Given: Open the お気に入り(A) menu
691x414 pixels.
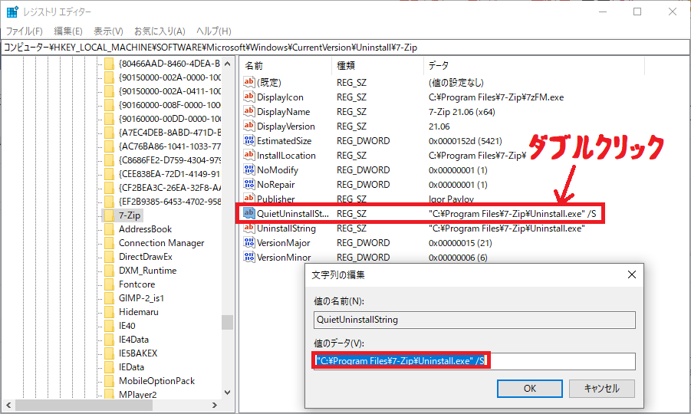Looking at the screenshot, I should 160,31.
